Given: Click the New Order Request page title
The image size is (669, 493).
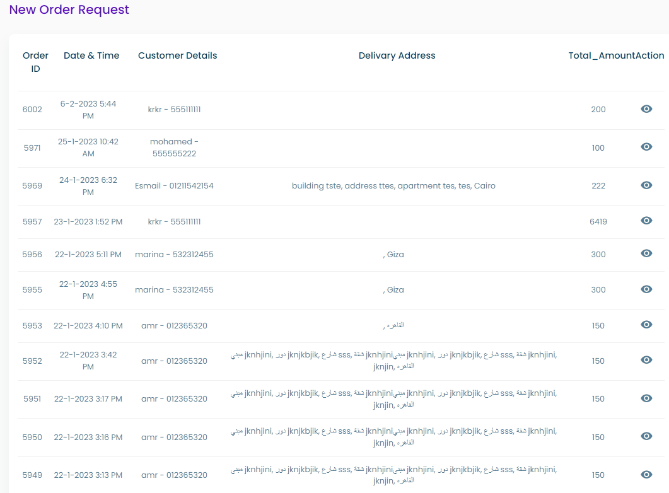Looking at the screenshot, I should 69,9.
